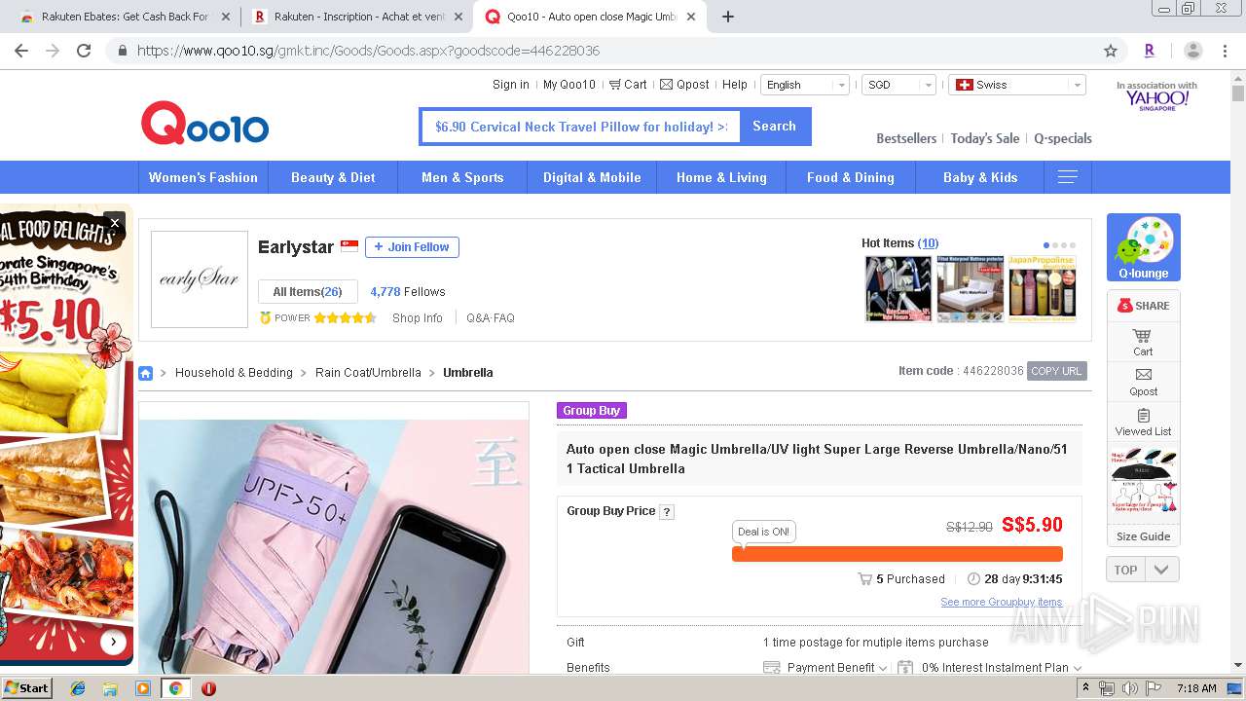Open Qpost envelope in top bar
The height and width of the screenshot is (701, 1246).
(684, 85)
